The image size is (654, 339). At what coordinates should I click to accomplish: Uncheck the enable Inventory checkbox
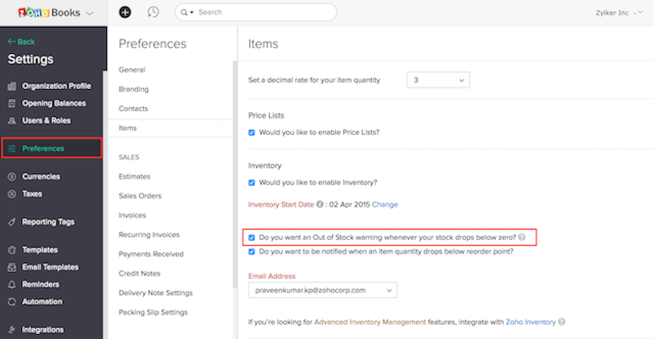(x=252, y=182)
